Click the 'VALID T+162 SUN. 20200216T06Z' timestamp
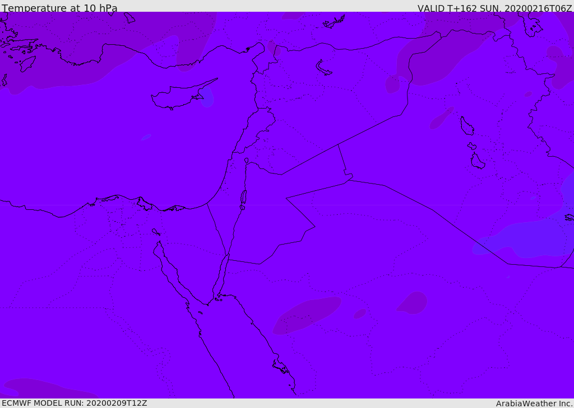This screenshot has width=574, height=408. pos(494,8)
